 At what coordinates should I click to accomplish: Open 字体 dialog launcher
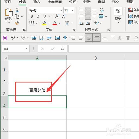click(74, 30)
